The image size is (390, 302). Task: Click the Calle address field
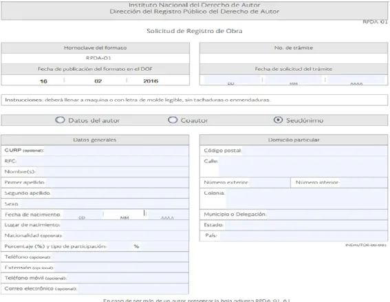[303, 166]
